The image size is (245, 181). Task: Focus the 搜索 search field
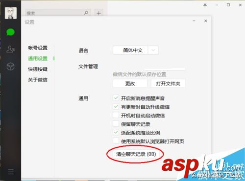(57, 13)
